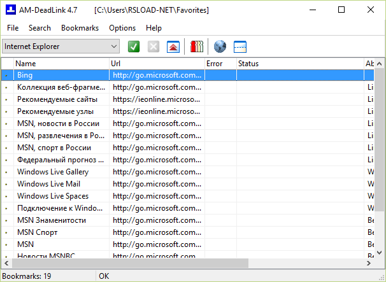Sort by the Status column header

click(x=300, y=64)
